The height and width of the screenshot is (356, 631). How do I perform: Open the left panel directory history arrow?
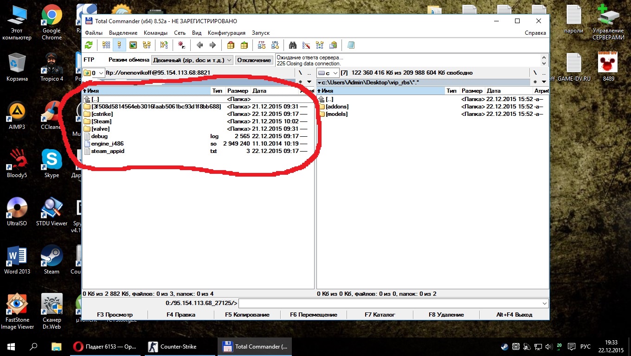pyautogui.click(x=309, y=82)
